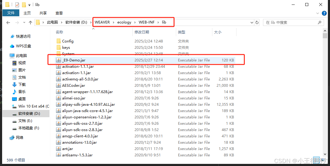Select 快速访问 in the navigation pane

(x=23, y=36)
